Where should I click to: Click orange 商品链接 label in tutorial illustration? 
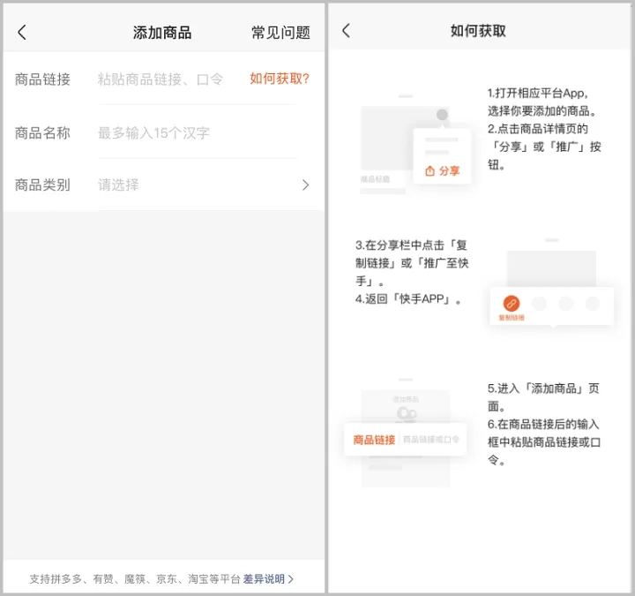[x=374, y=439]
